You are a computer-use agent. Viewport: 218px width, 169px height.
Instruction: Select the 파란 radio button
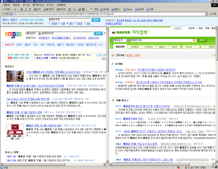pyautogui.click(x=84, y=23)
